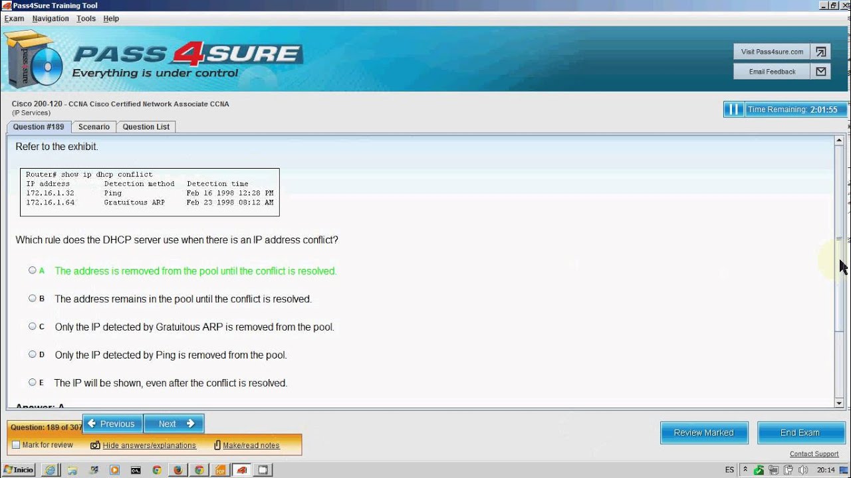Viewport: 851px width, 478px height.
Task: Select answer option B
Action: (x=32, y=298)
